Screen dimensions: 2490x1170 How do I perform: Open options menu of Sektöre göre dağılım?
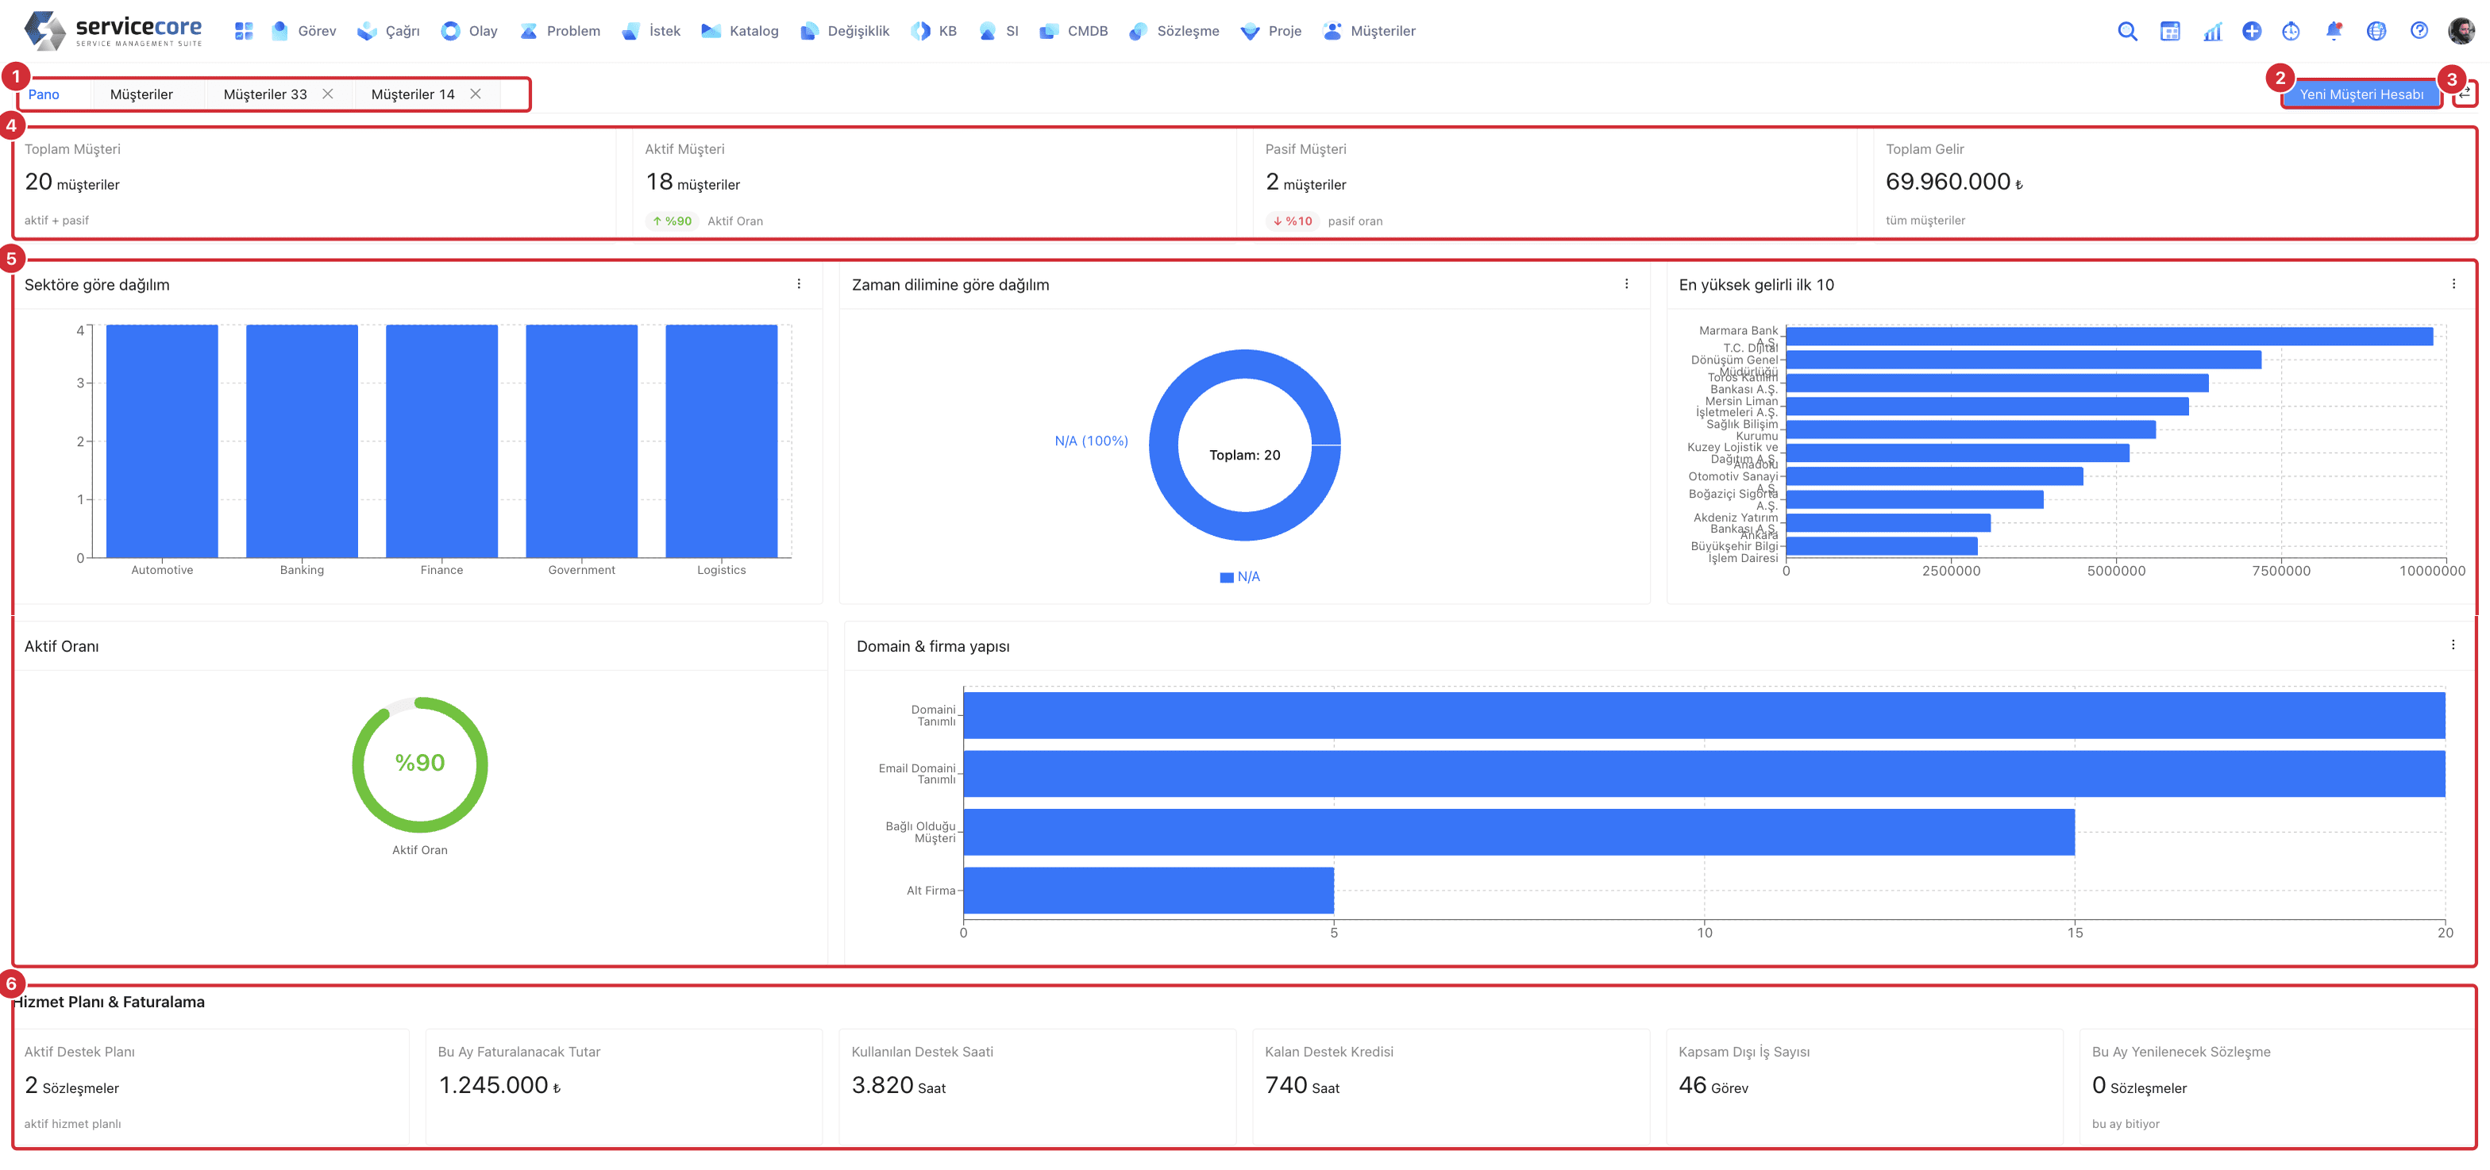coord(799,284)
